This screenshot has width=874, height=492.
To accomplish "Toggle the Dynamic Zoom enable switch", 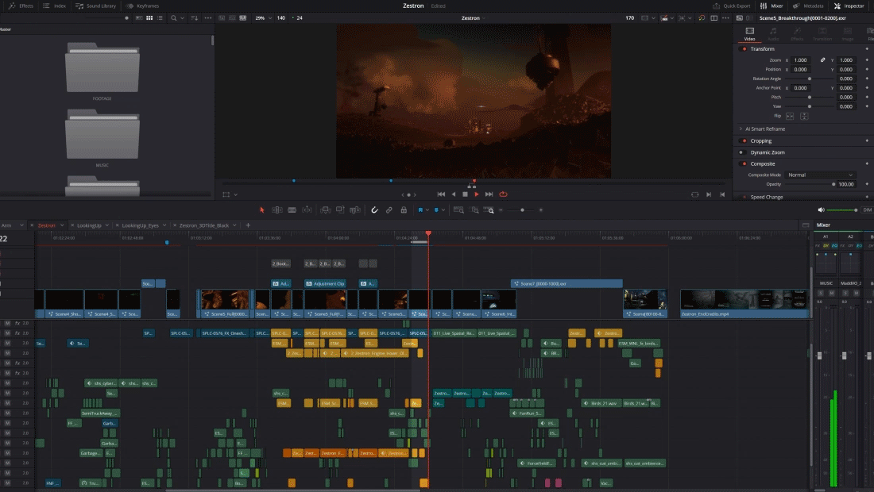I will [742, 152].
